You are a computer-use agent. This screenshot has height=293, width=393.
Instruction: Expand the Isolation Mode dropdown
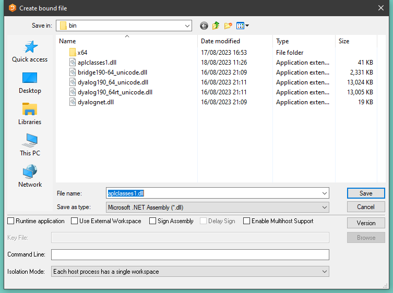[325, 272]
